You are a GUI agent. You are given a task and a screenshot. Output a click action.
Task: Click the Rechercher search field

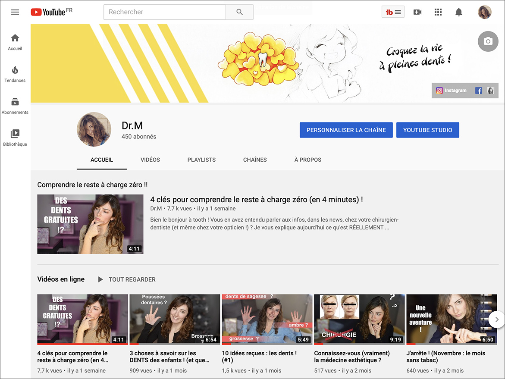tap(164, 12)
